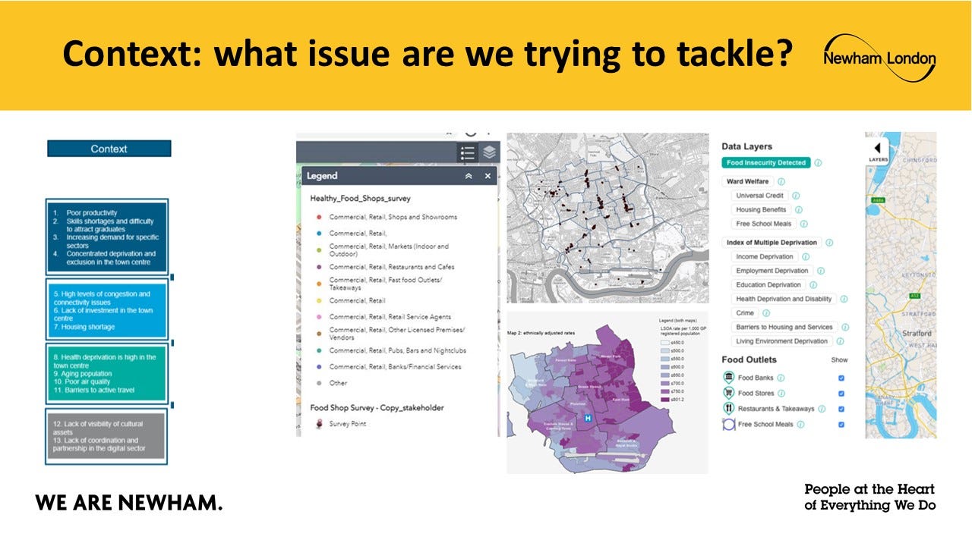972x546 pixels.
Task: Click orange dot for Fast food Outlets/Takeaways
Action: [x=318, y=284]
